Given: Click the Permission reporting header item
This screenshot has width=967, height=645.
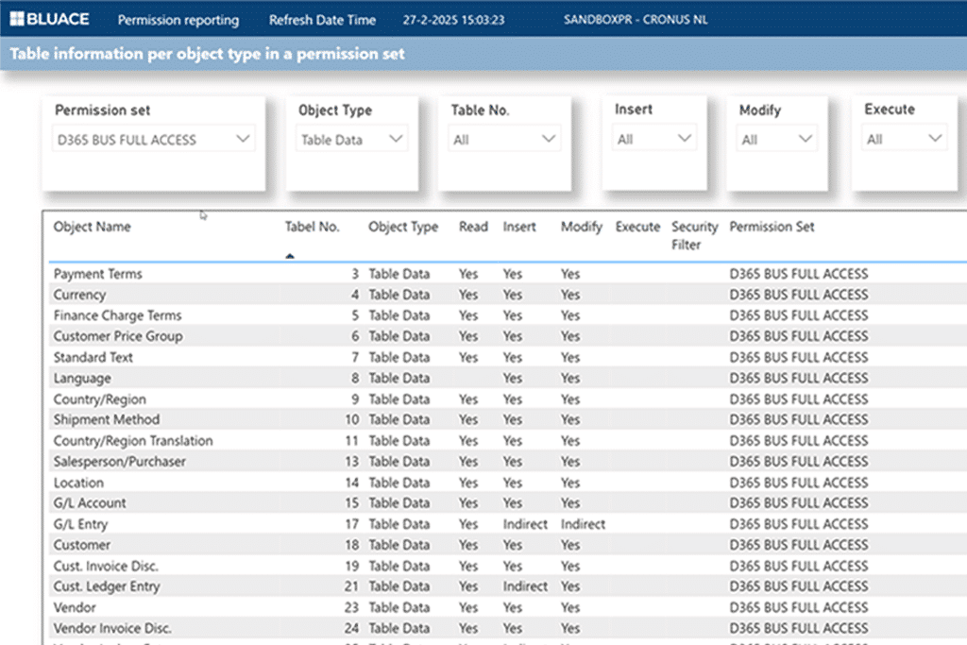Looking at the screenshot, I should (x=178, y=20).
